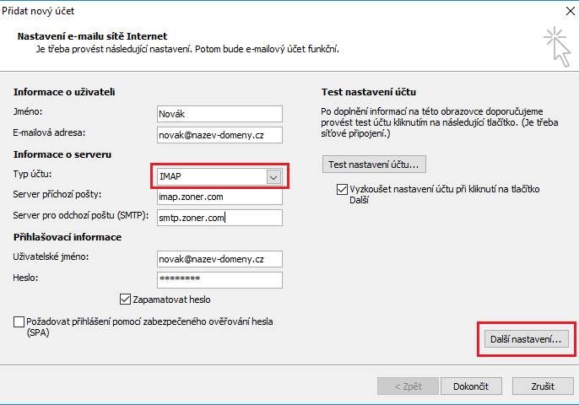Enable Požadovat přihlášení SPA checkbox

click(x=19, y=321)
